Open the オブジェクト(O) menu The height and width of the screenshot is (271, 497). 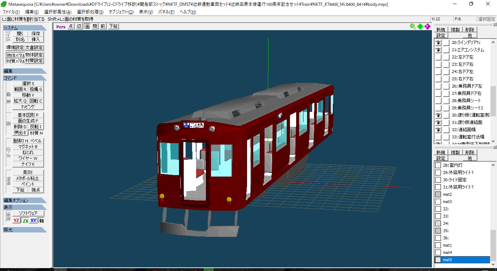click(121, 12)
